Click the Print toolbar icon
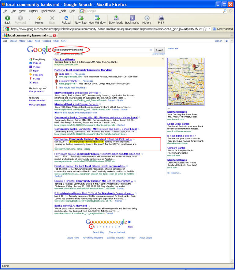This screenshot has height=270, width=235. (x=161, y=18)
